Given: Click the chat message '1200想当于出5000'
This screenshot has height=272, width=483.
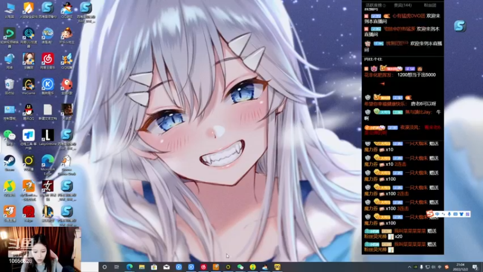Looking at the screenshot, I should 417,75.
